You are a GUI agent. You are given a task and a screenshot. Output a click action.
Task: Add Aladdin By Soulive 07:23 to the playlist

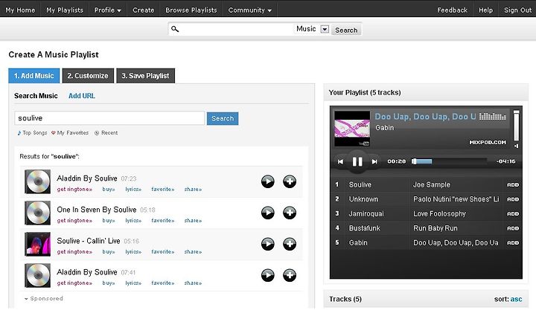(x=290, y=181)
